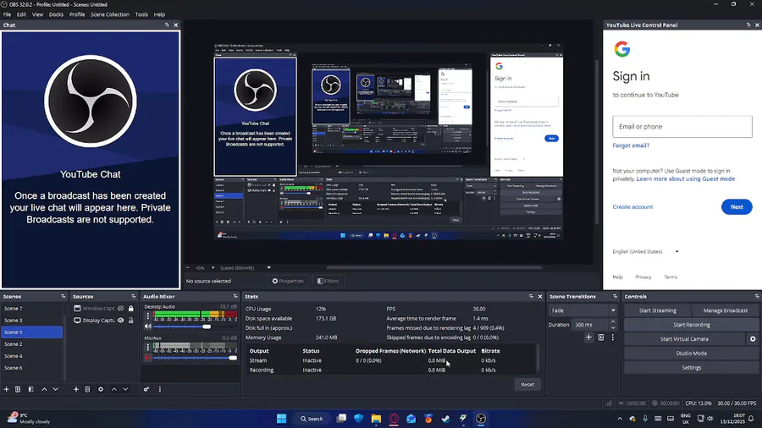Open the Fade transition dropdown
The image size is (762, 428).
(x=583, y=310)
